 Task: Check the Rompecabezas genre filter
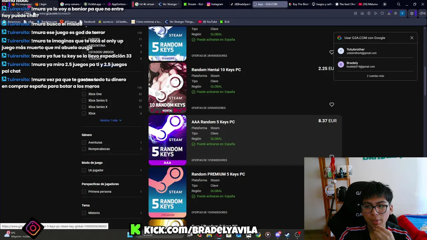click(x=84, y=149)
